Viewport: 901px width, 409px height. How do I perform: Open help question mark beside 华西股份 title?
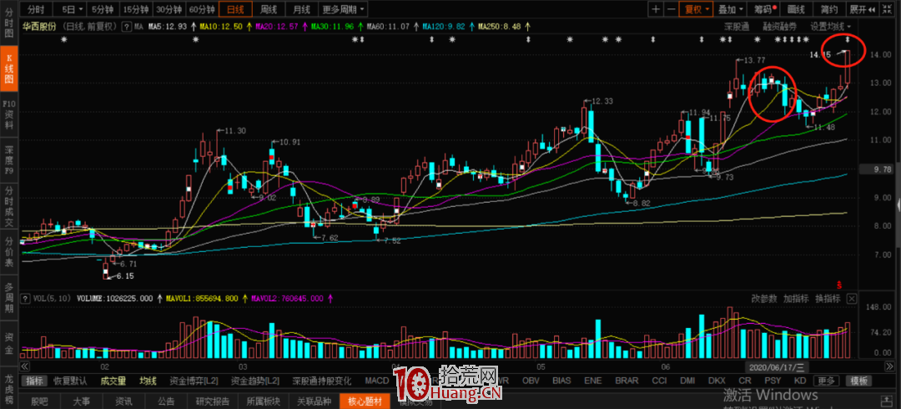tap(126, 27)
